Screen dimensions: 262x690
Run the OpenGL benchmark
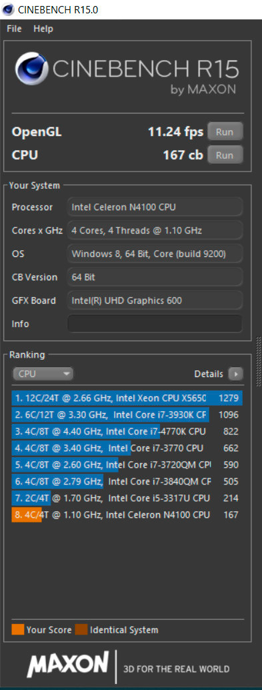click(x=225, y=131)
